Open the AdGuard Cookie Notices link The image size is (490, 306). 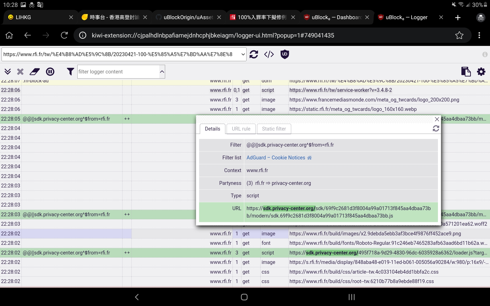[x=276, y=158]
